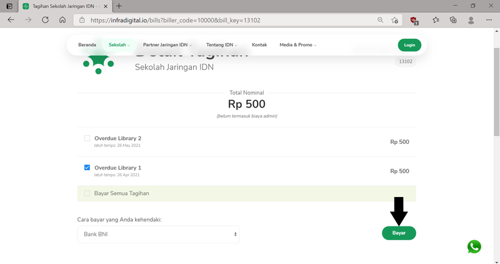Open the Bank BNI payment method dropdown
Image resolution: width=500 pixels, height=264 pixels.
159,235
